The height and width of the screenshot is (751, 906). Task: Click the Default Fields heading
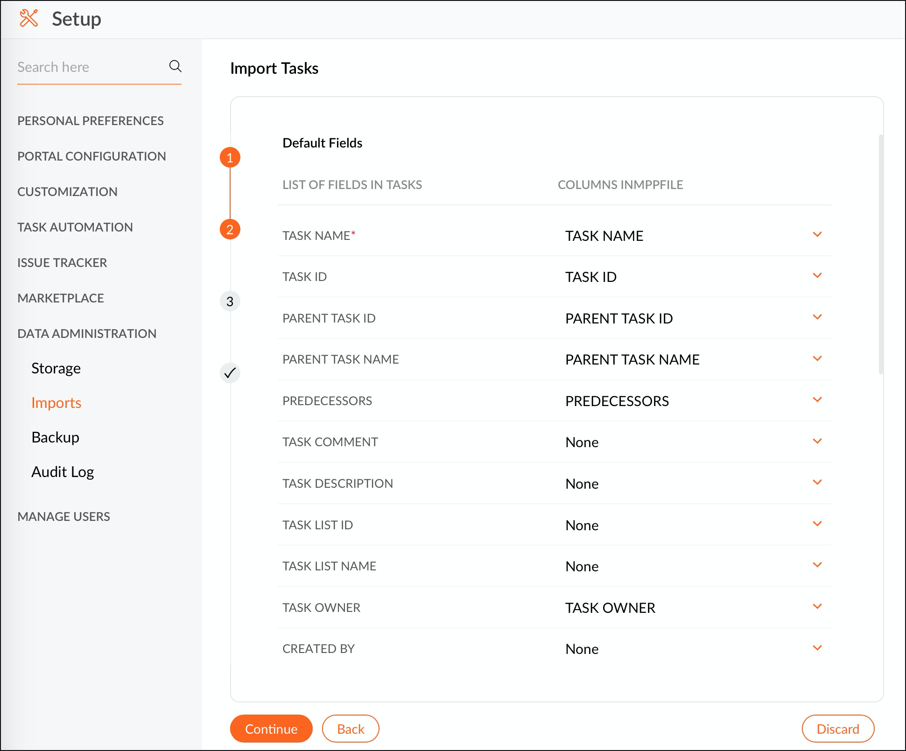(323, 143)
